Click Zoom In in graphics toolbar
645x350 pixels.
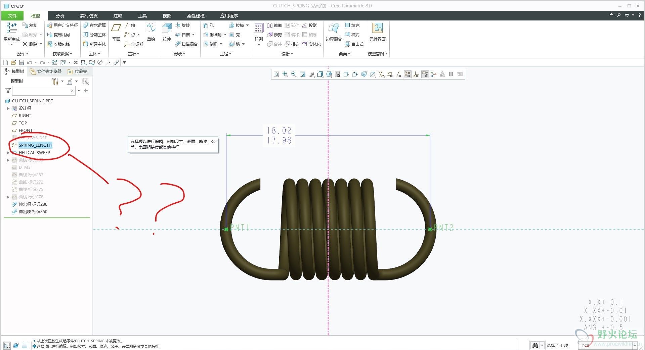285,74
